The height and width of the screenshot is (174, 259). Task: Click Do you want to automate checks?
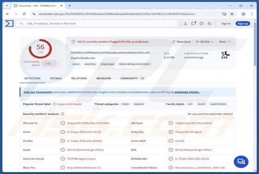210,114
